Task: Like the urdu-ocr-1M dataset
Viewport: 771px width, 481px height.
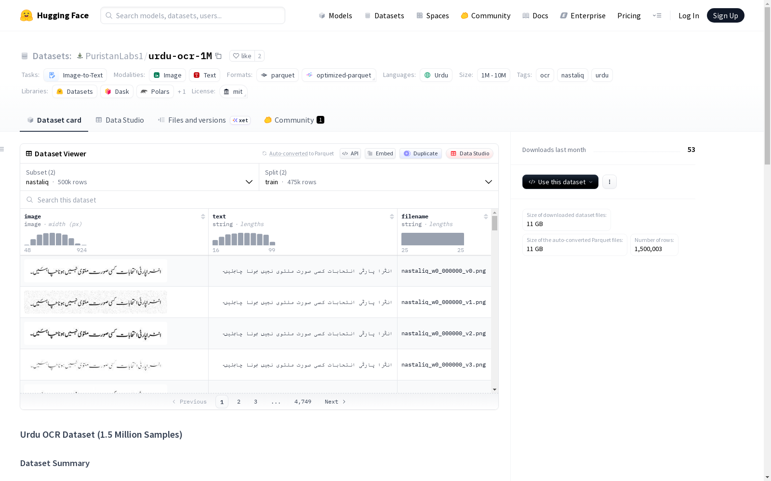Action: pos(242,56)
